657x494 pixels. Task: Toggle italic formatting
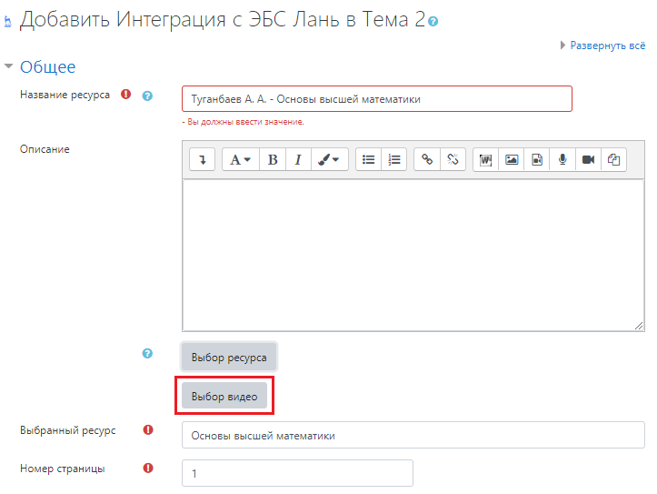point(297,159)
